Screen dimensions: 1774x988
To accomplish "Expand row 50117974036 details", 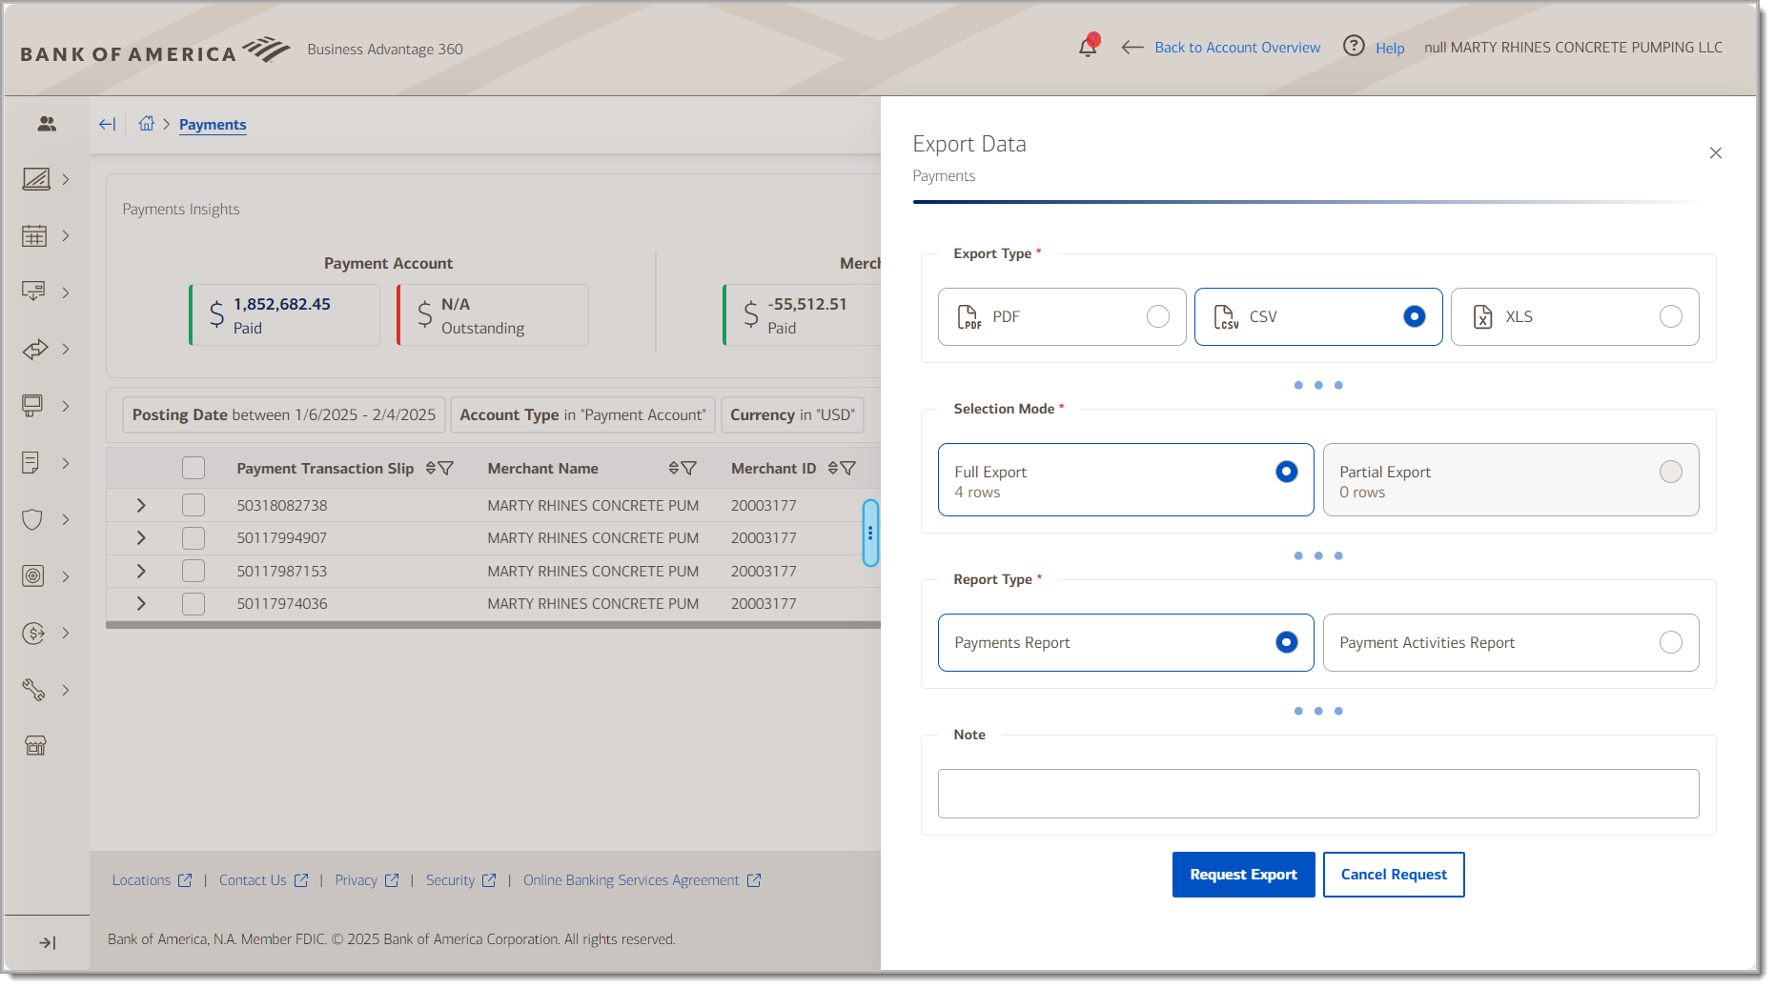I will click(141, 604).
